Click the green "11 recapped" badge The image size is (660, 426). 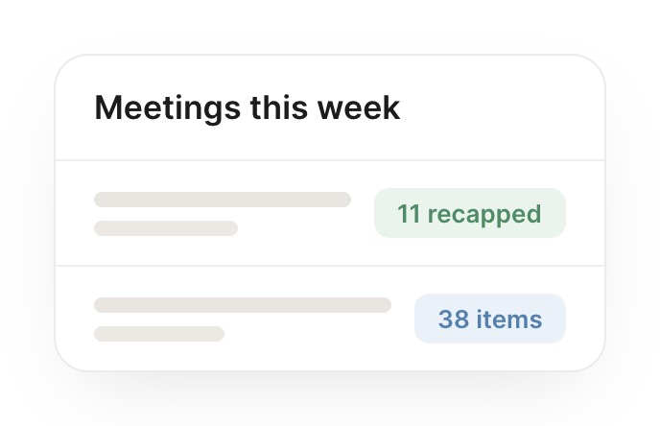point(470,213)
